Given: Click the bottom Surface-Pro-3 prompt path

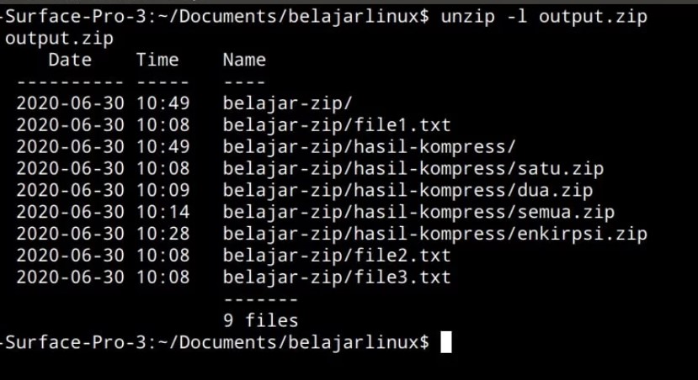Looking at the screenshot, I should pos(215,342).
